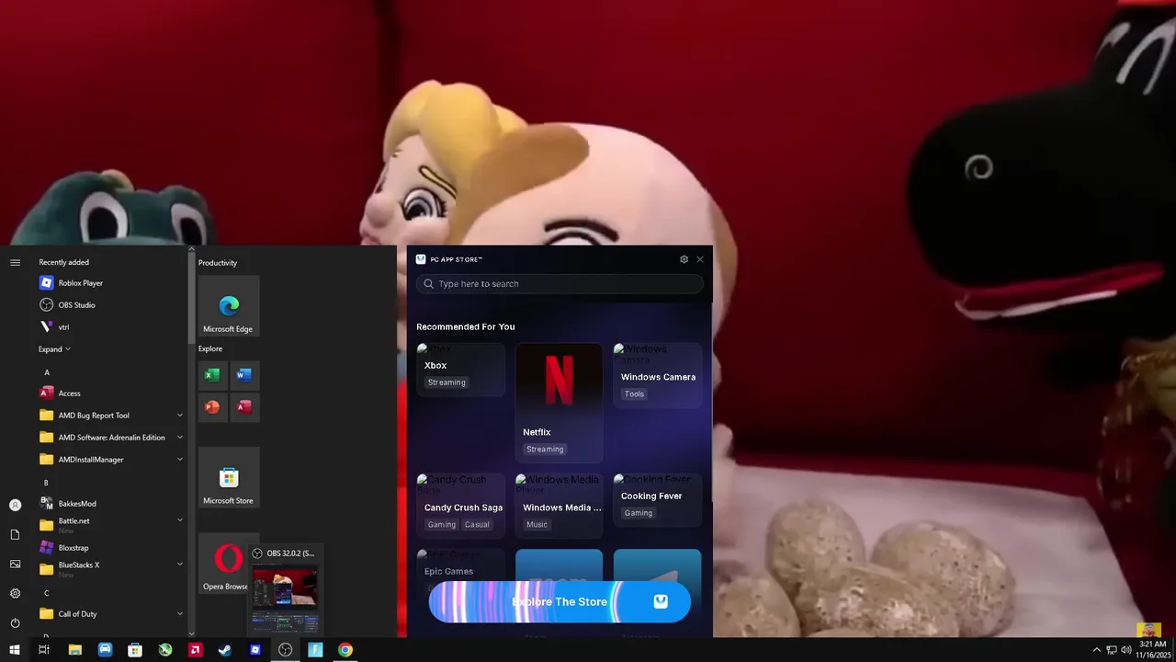Click the Productivity group header
This screenshot has width=1176, height=662.
point(218,263)
